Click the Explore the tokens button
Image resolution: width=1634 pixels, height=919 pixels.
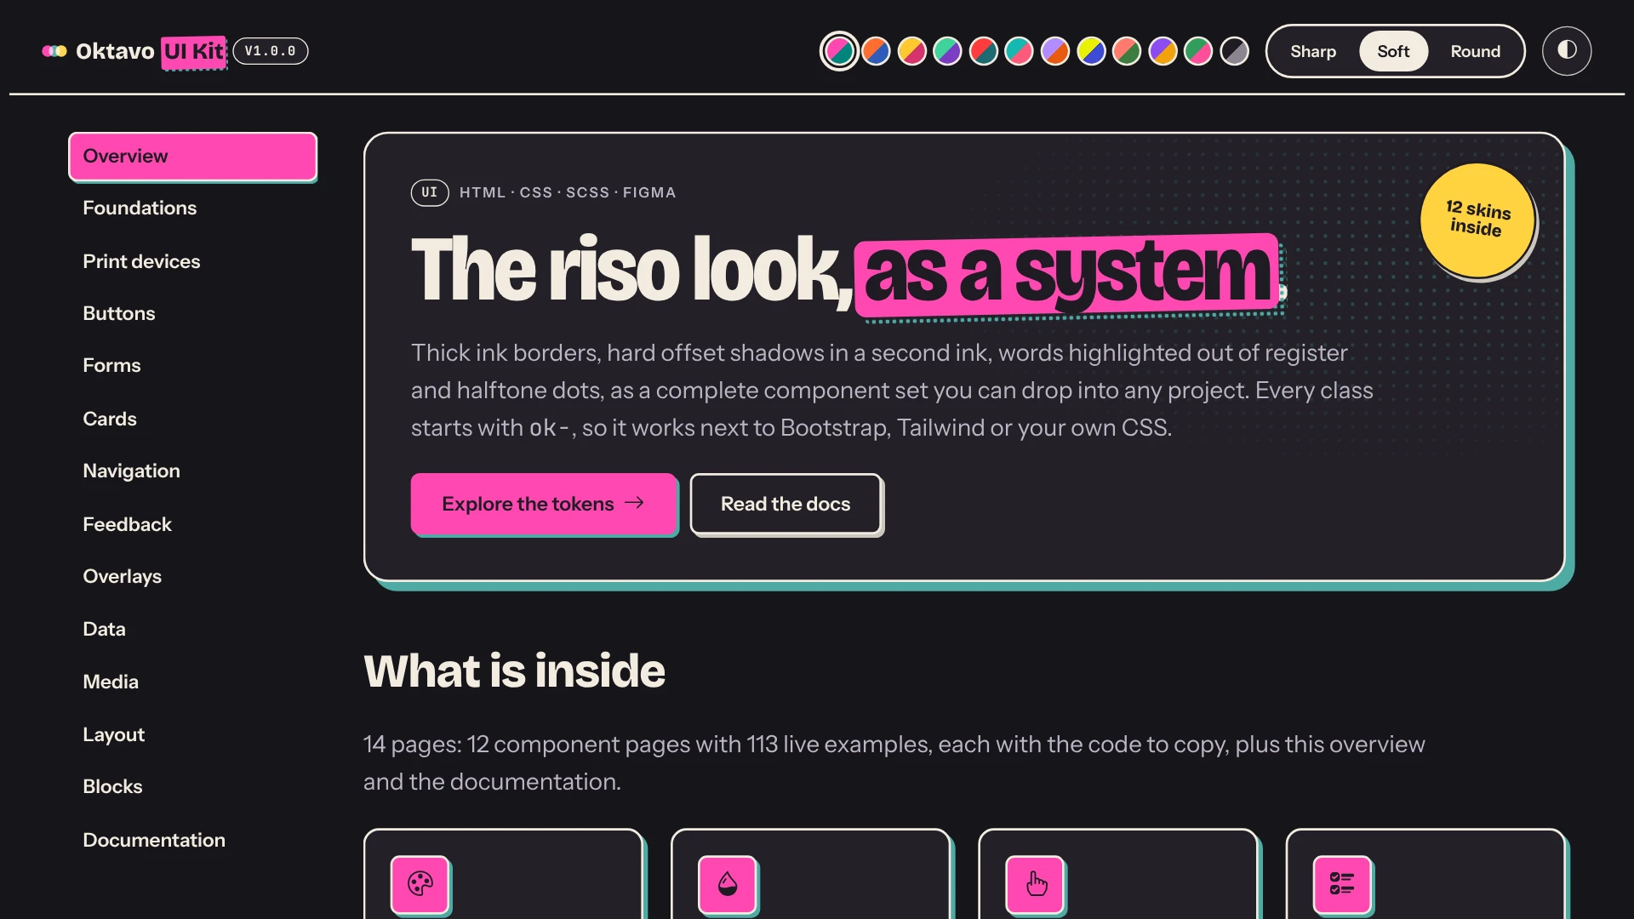tap(543, 504)
